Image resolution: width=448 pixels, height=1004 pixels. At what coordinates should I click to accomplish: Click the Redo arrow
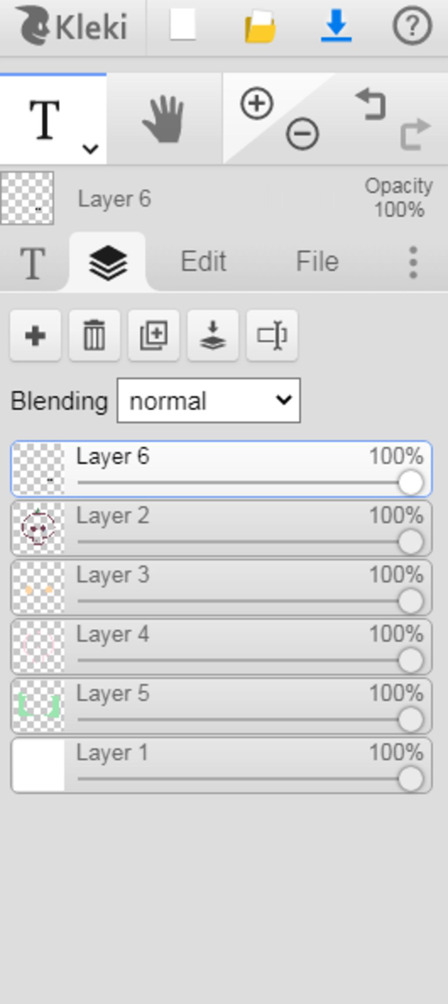coord(415,133)
